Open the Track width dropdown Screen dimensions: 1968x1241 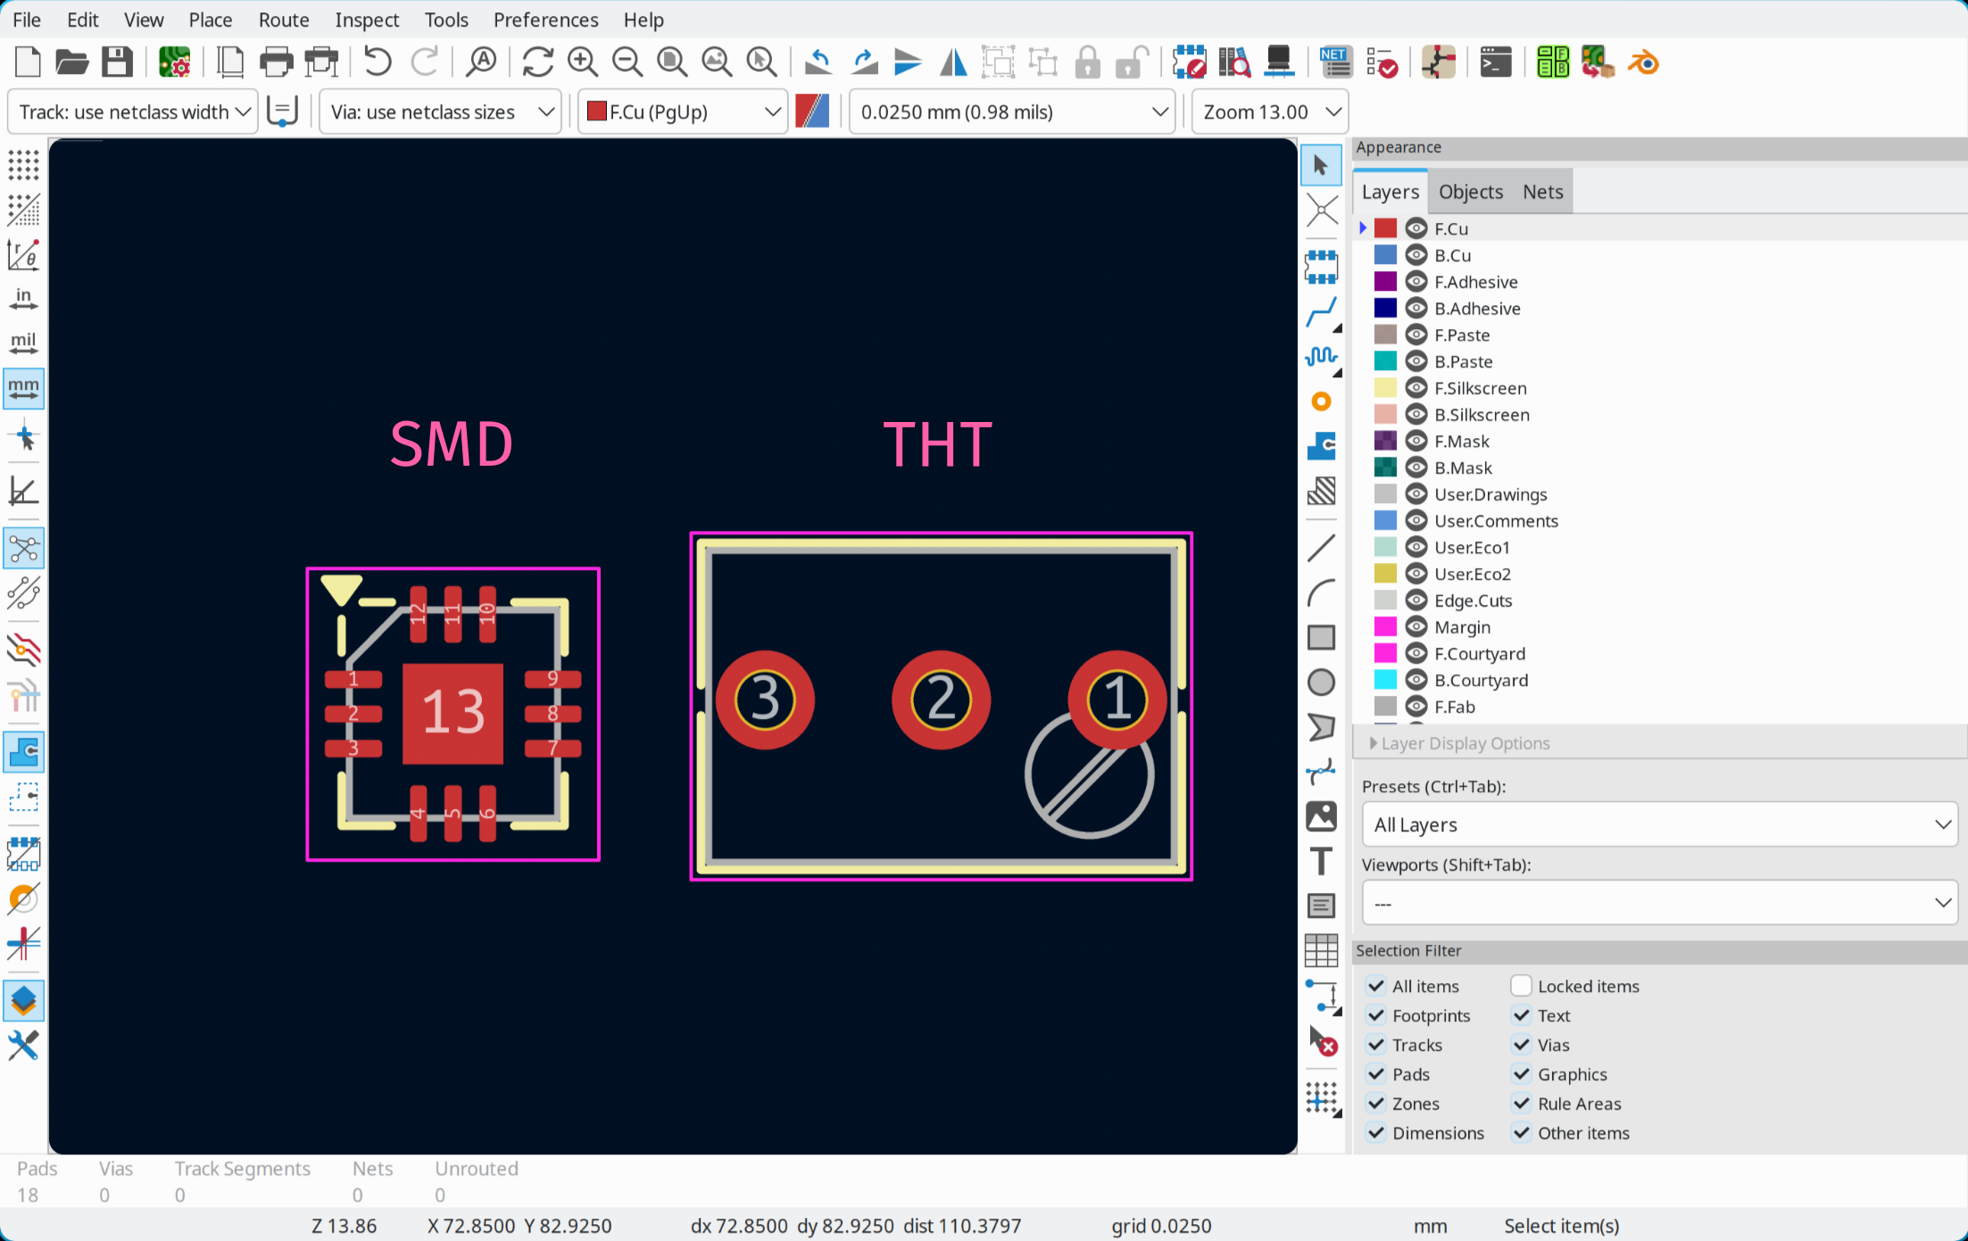133,112
